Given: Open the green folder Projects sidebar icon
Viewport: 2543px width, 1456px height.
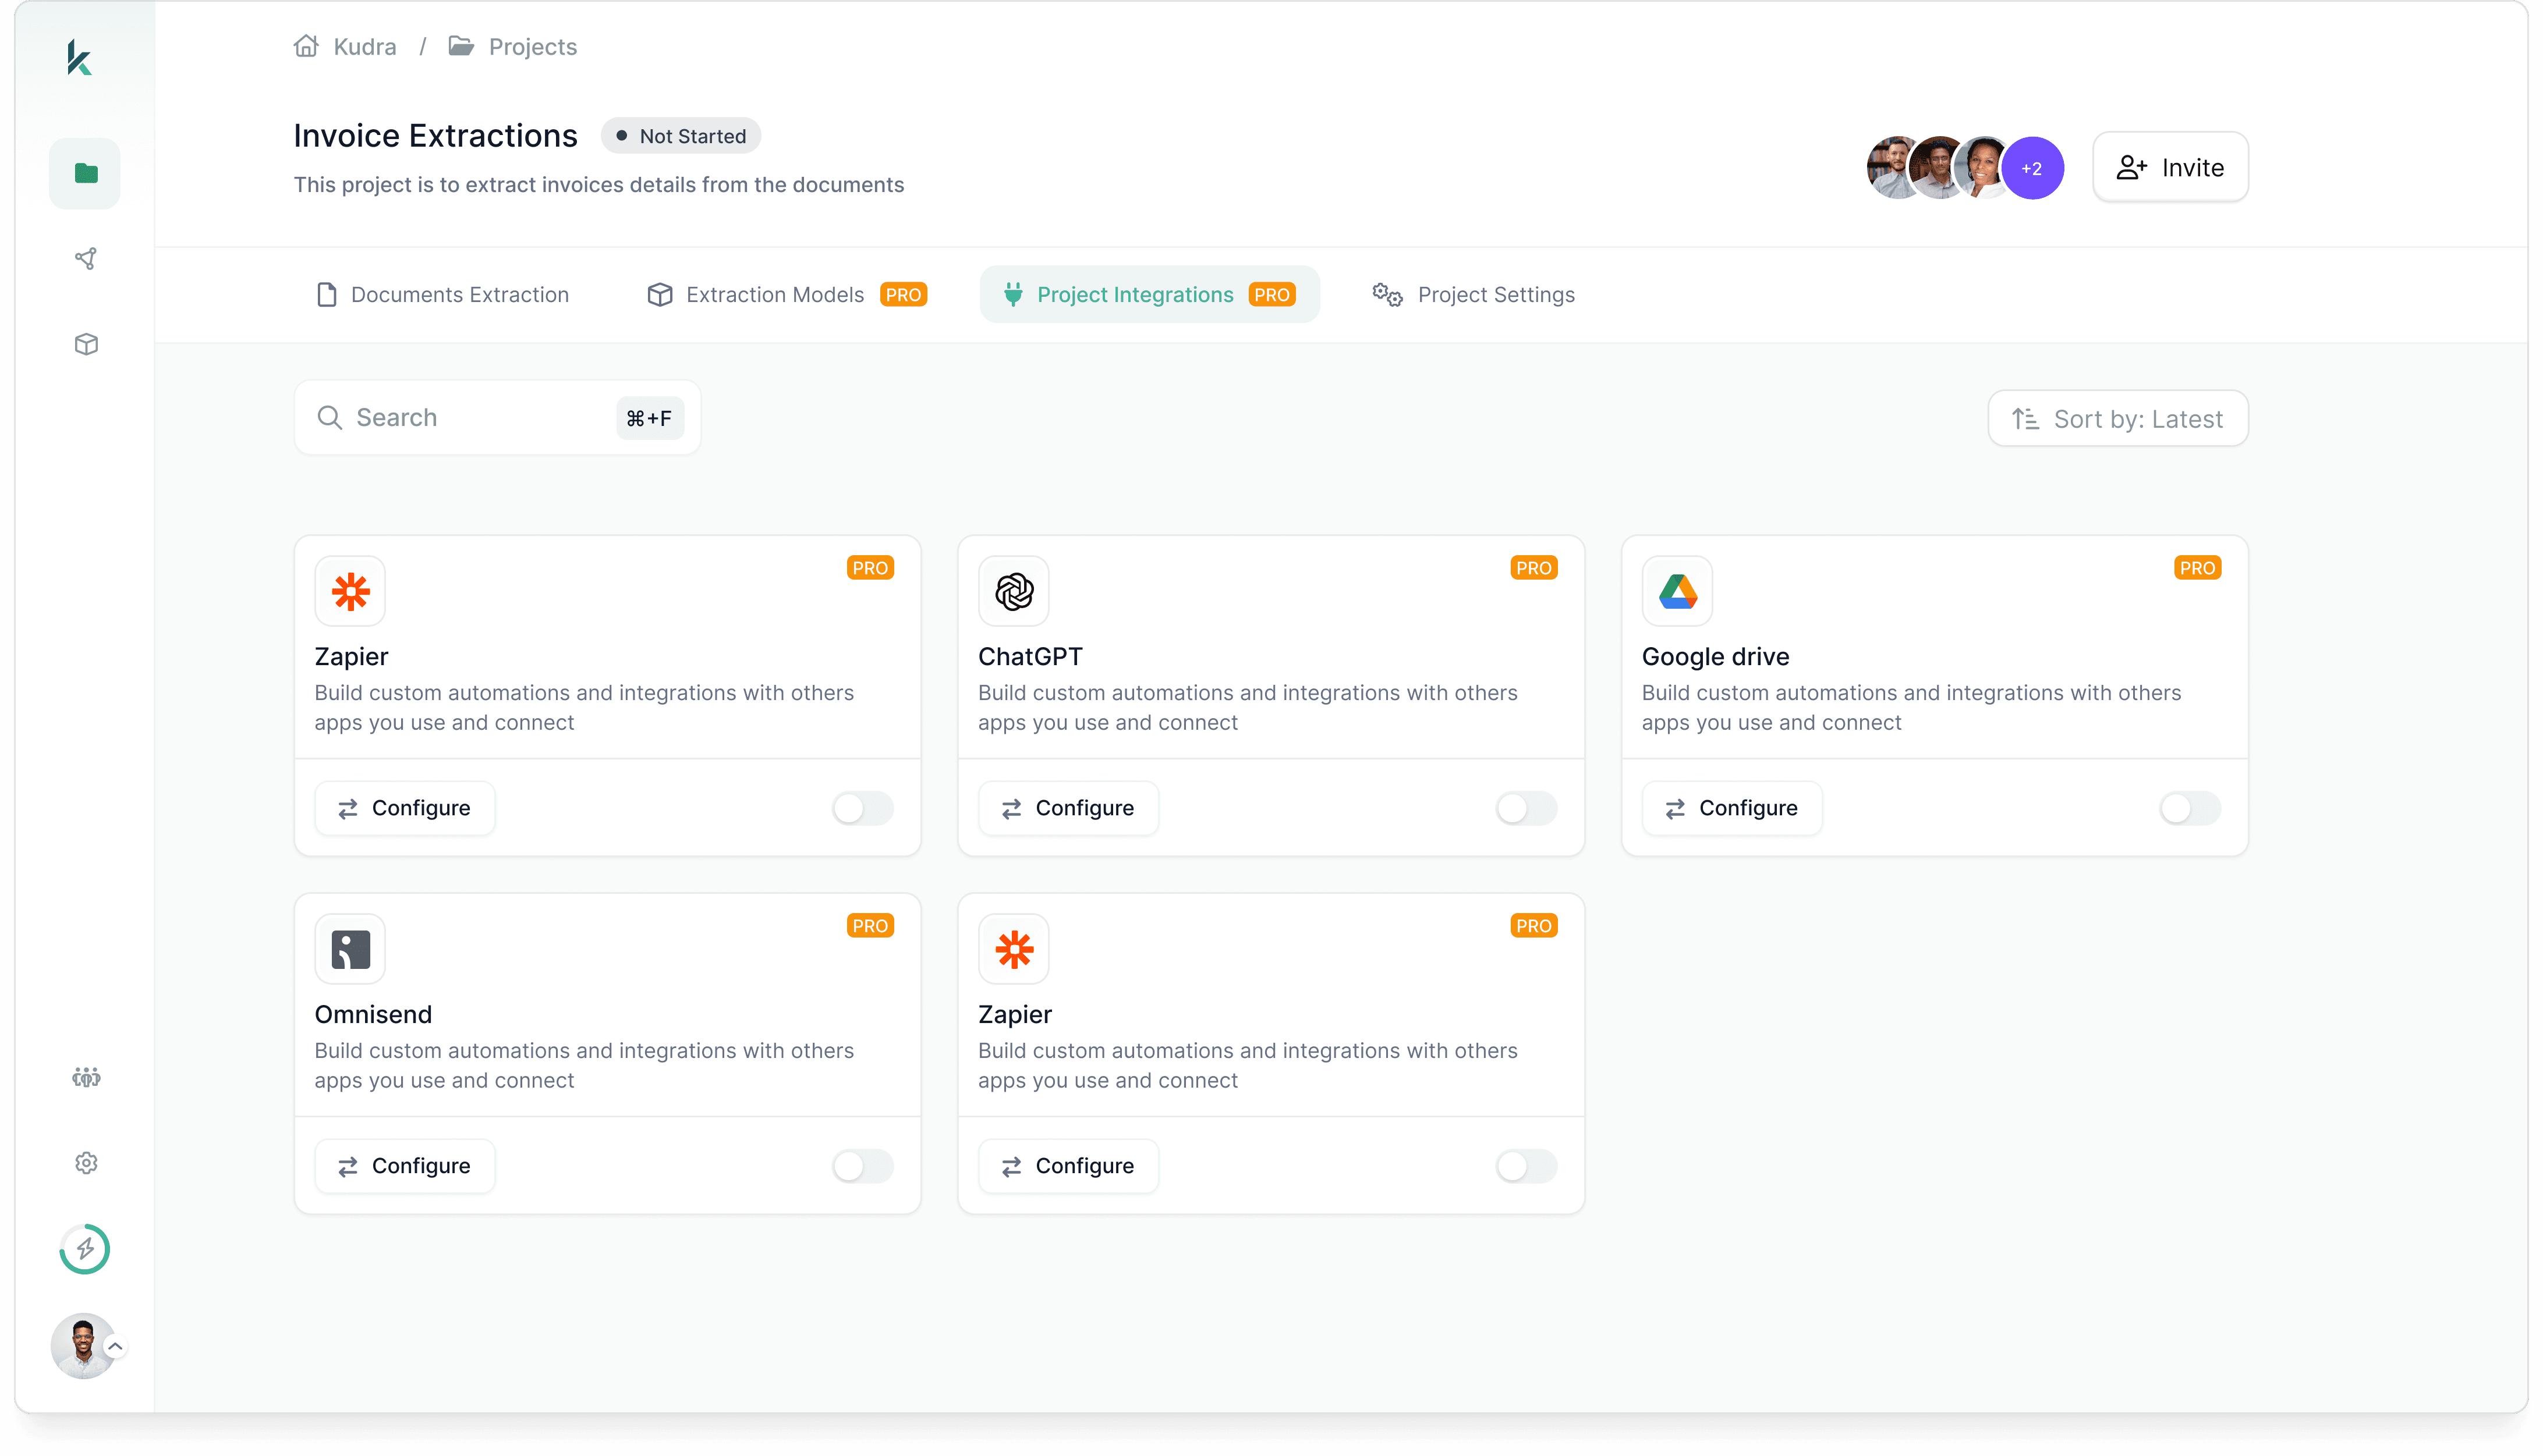Looking at the screenshot, I should point(86,173).
